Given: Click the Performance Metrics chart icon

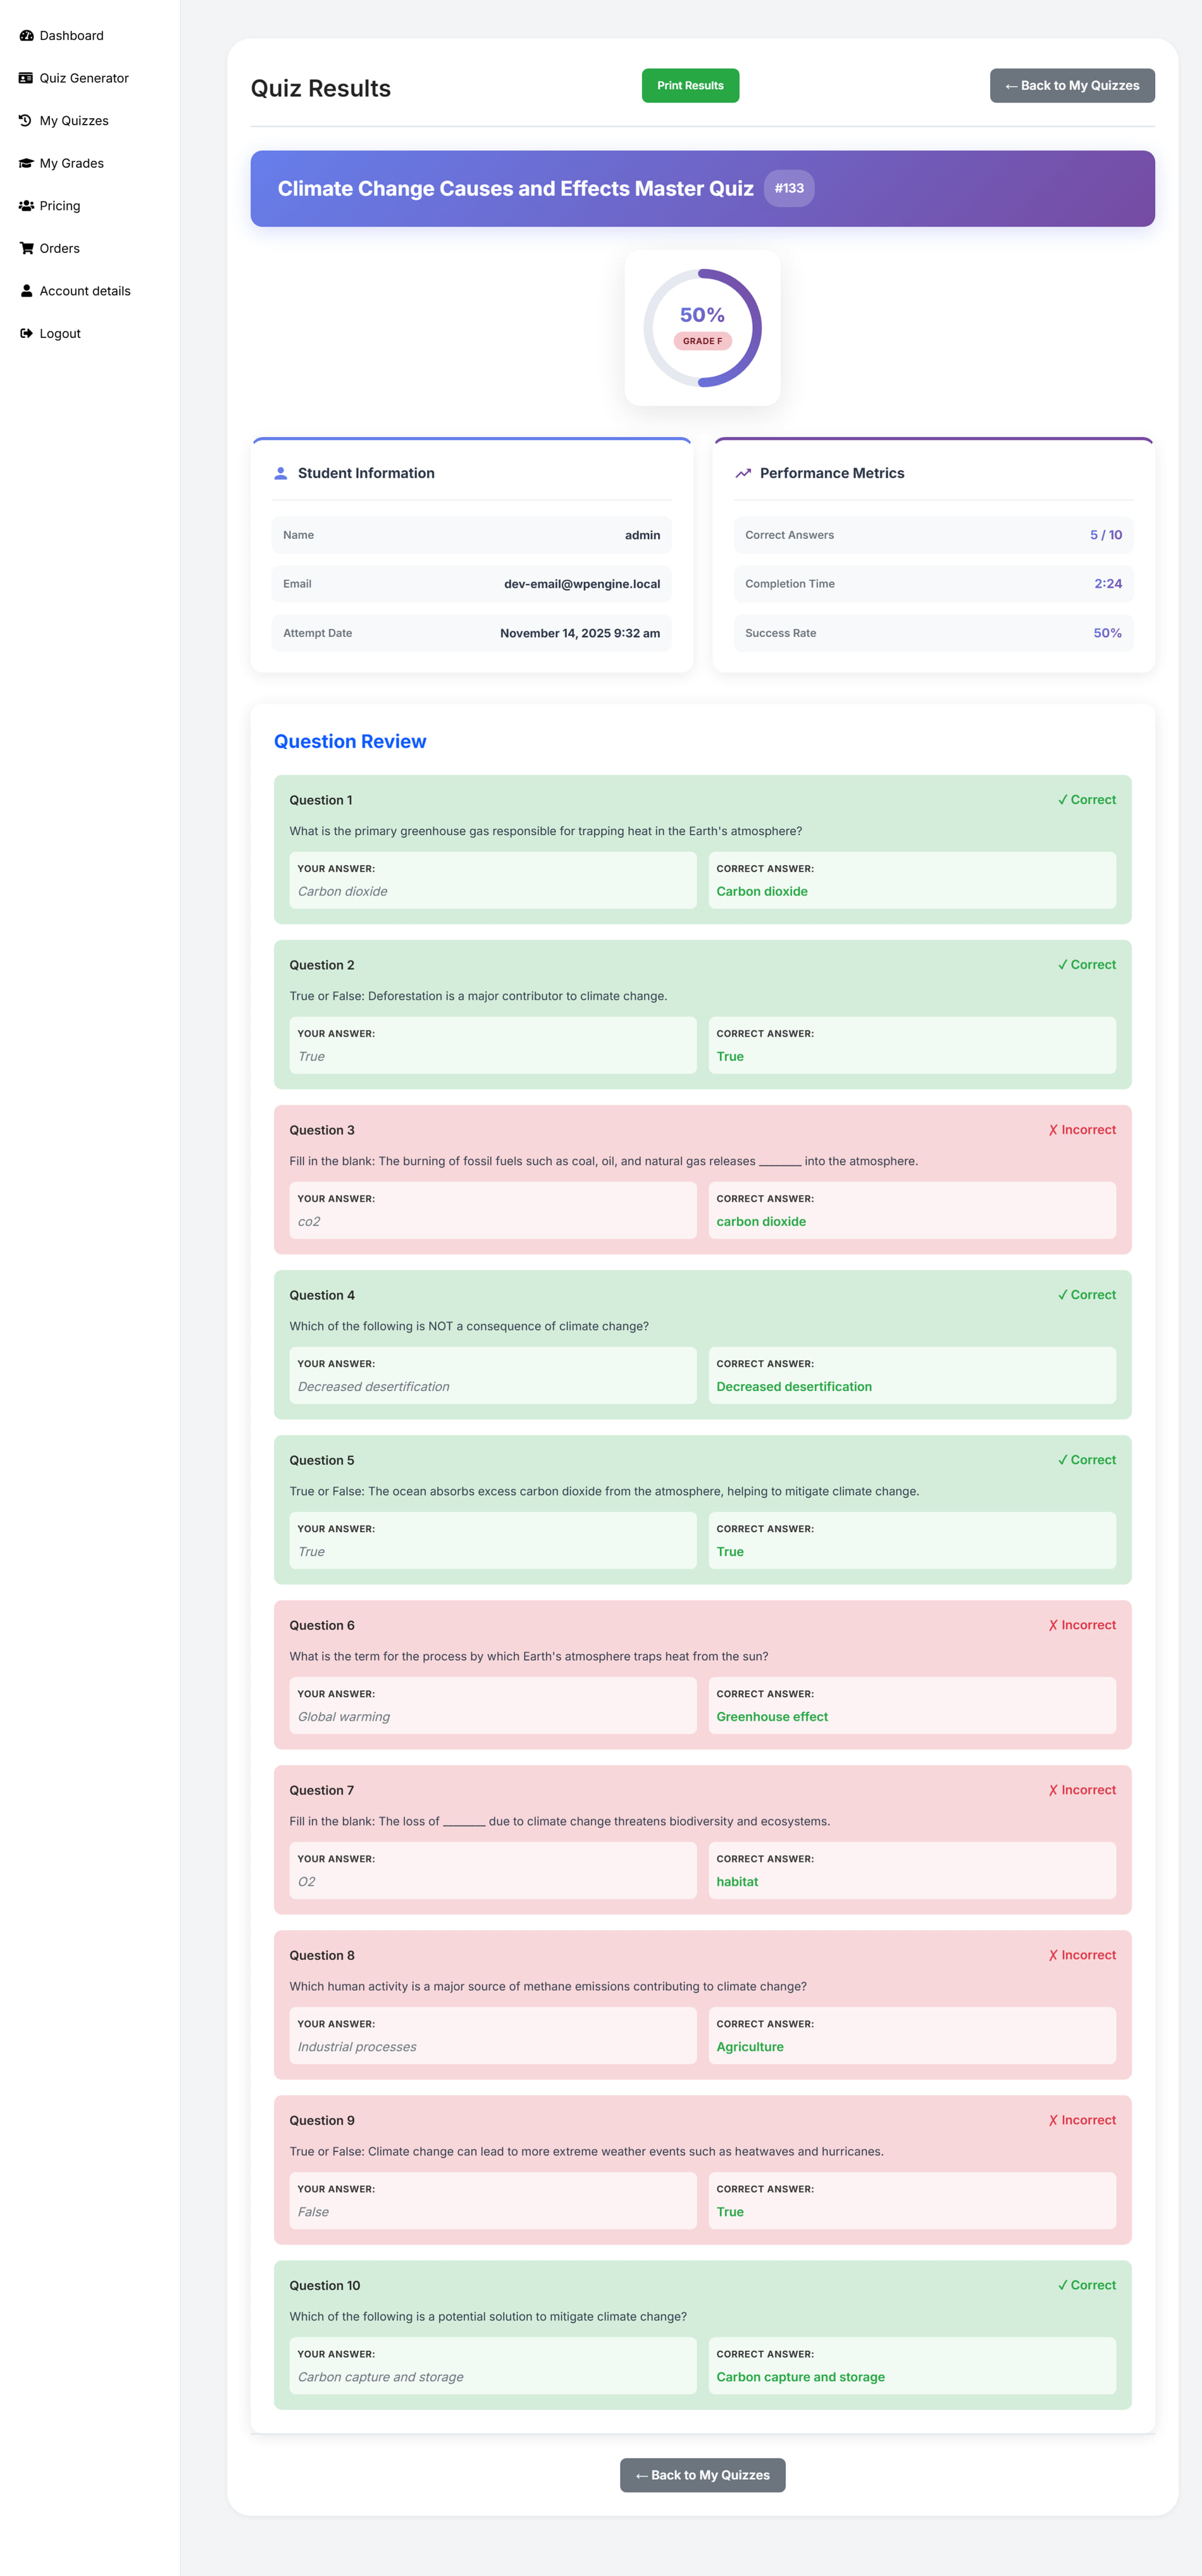Looking at the screenshot, I should (x=743, y=473).
